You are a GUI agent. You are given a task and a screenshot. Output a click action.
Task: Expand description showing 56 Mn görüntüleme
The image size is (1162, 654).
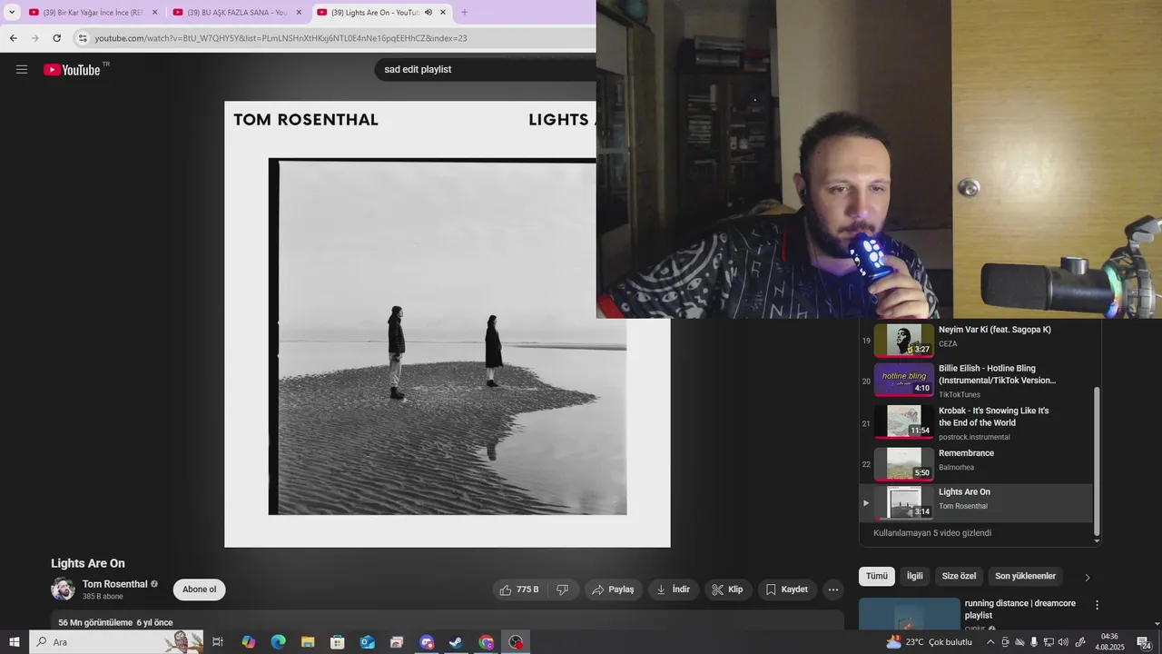coord(115,622)
